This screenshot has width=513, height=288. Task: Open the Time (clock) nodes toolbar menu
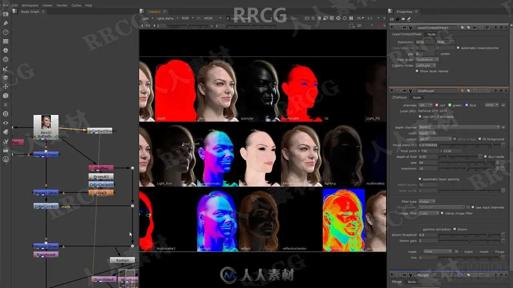point(6,32)
